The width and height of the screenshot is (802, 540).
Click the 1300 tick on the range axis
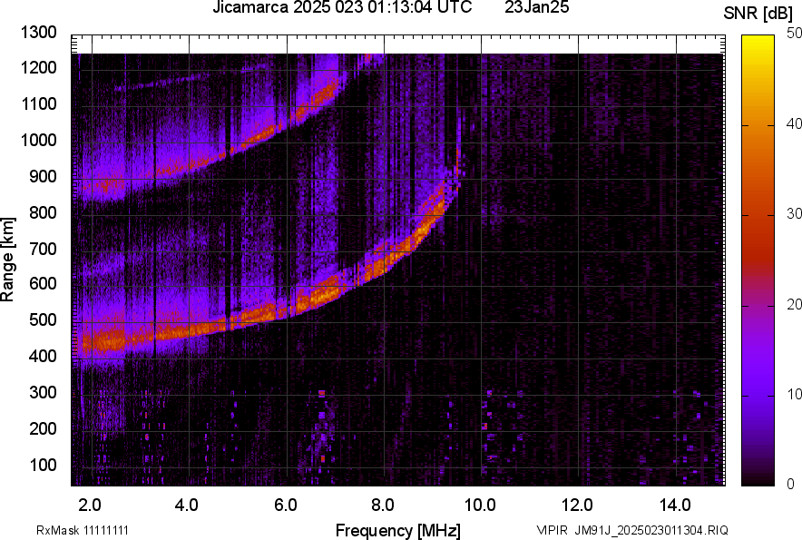[x=38, y=33]
